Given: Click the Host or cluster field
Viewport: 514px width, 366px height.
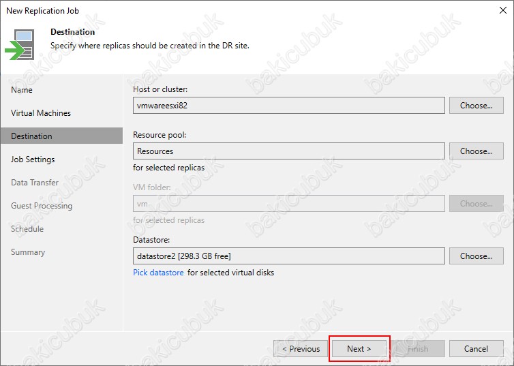Looking at the screenshot, I should click(289, 105).
